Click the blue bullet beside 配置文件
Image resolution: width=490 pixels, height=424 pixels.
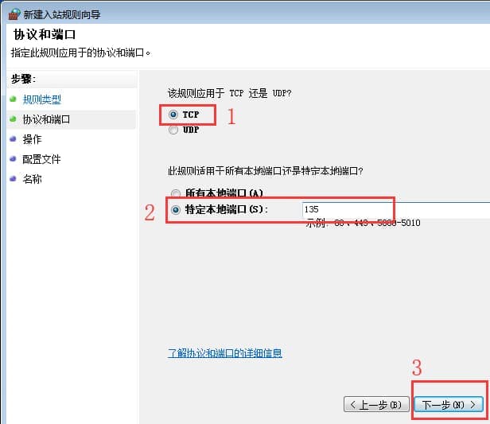pos(13,159)
